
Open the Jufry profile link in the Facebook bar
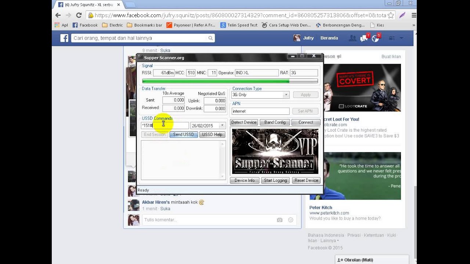308,38
